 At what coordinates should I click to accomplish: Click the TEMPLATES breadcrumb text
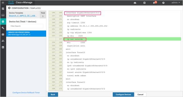[x=35, y=8]
